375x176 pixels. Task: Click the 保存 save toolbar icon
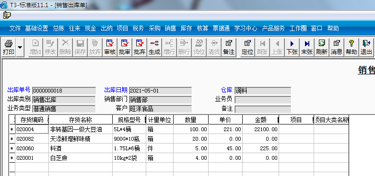point(80,47)
